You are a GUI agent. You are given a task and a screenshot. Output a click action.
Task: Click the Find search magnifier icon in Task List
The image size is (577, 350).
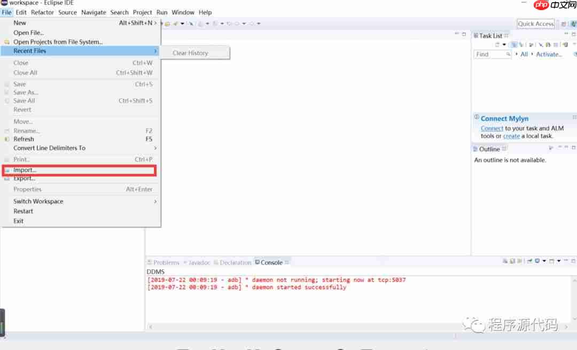pos(508,55)
